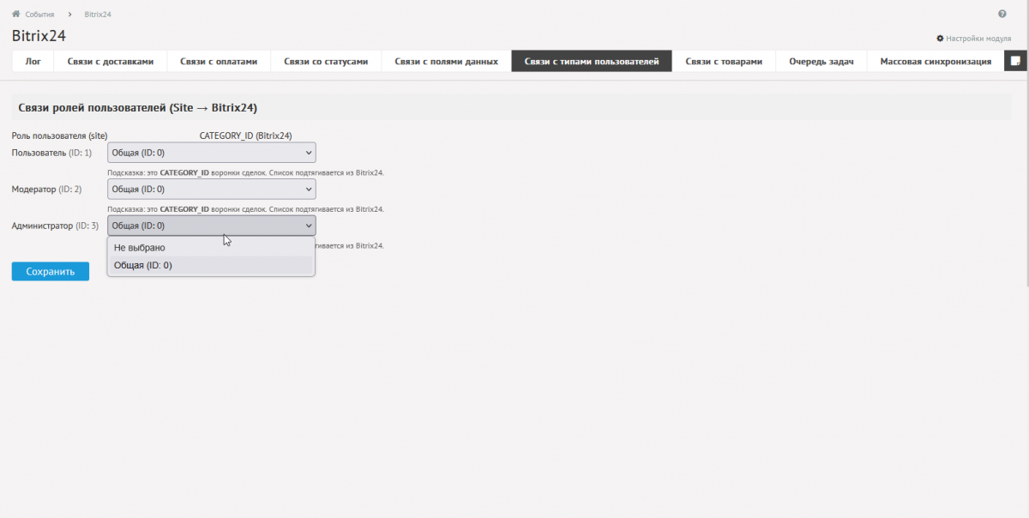Click the dark note icon after tabs

click(1014, 61)
